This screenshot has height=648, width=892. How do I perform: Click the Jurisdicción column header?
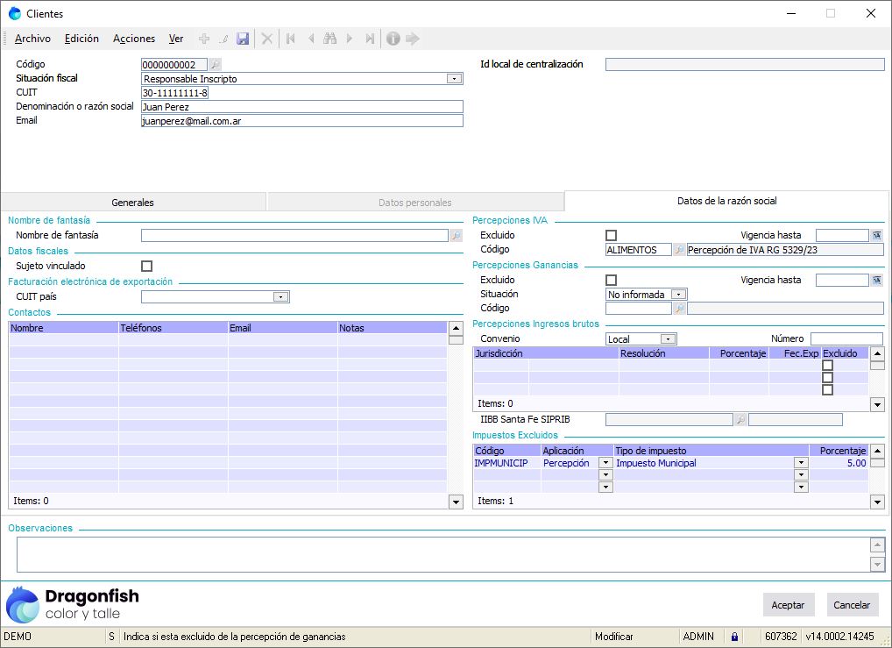546,353
